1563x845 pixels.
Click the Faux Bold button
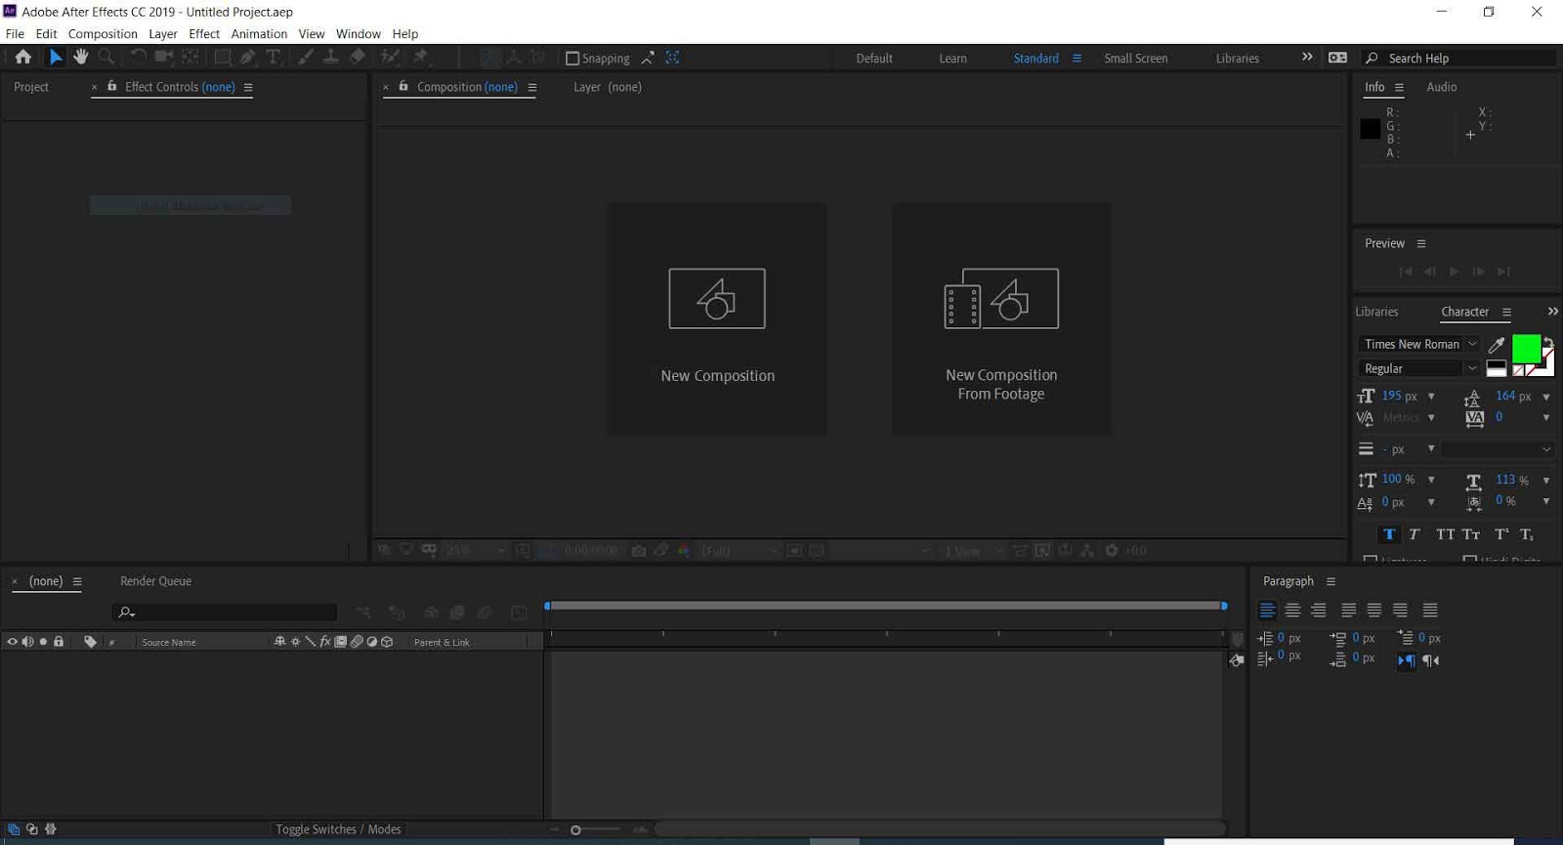1388,534
